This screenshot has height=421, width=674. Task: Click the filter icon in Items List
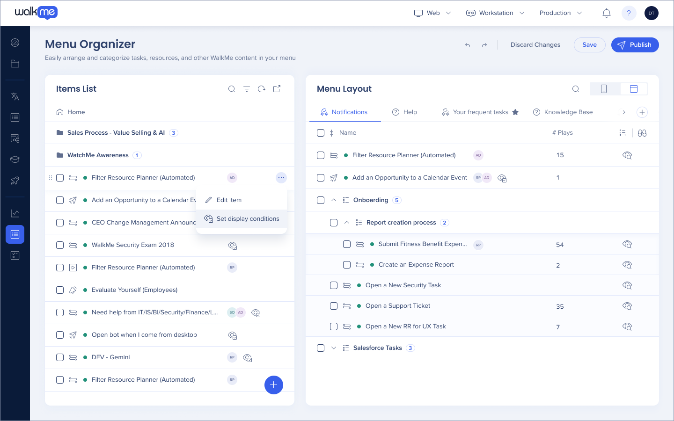(x=247, y=89)
